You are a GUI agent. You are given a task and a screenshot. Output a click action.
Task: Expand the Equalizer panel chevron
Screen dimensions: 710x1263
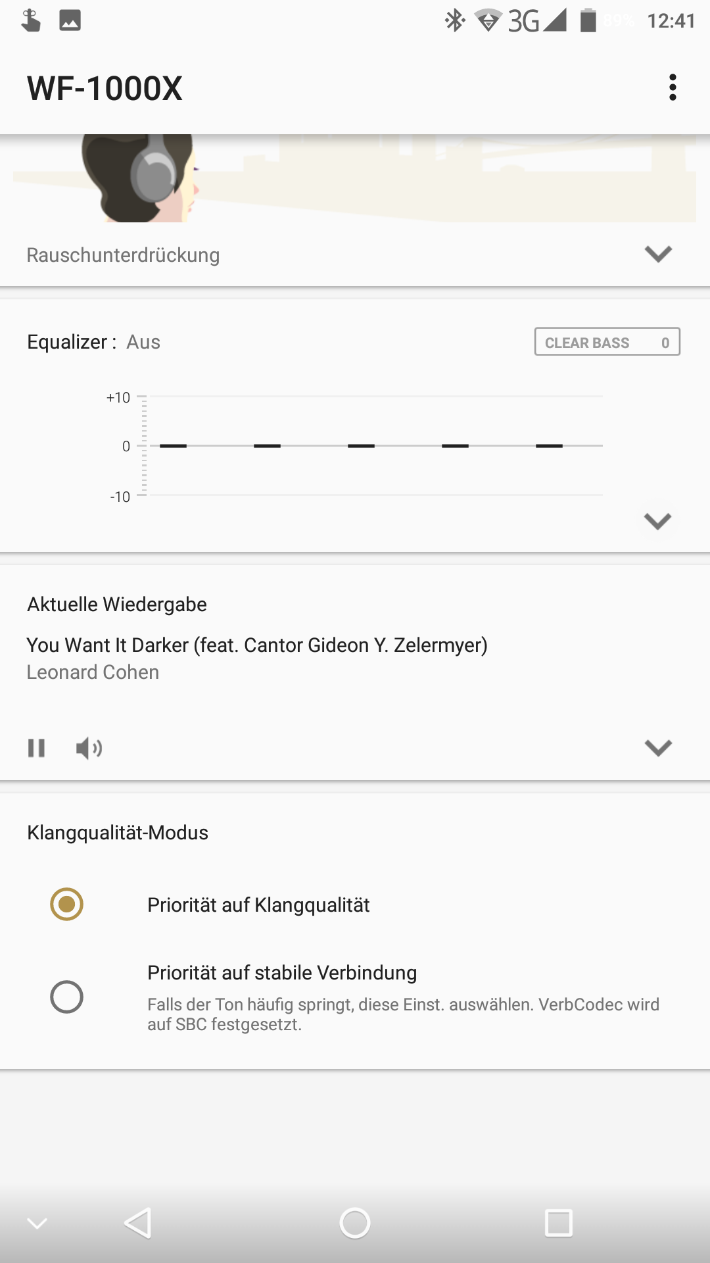pos(657,521)
